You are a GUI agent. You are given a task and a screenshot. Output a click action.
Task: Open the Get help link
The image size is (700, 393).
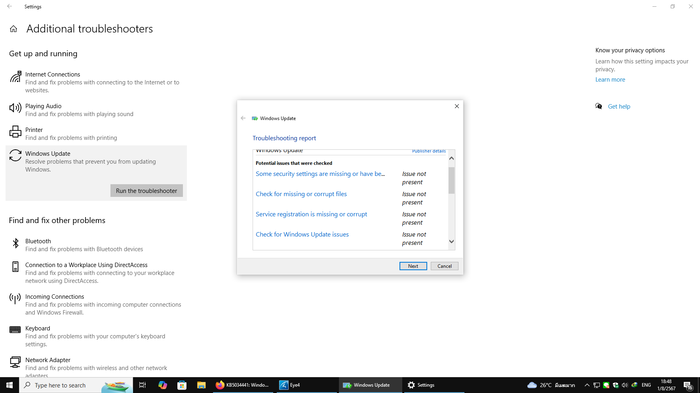point(619,107)
